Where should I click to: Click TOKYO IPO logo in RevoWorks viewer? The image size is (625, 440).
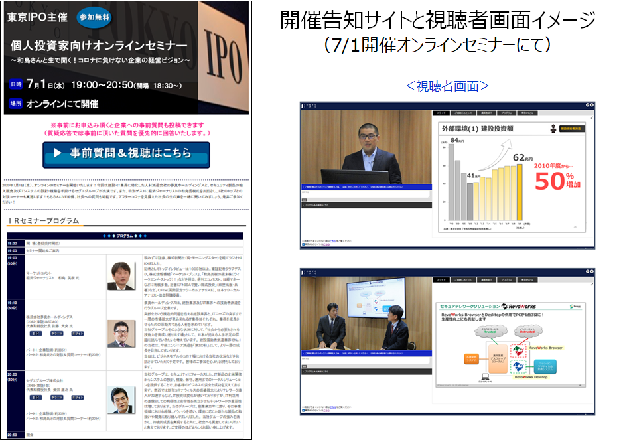coord(309,272)
